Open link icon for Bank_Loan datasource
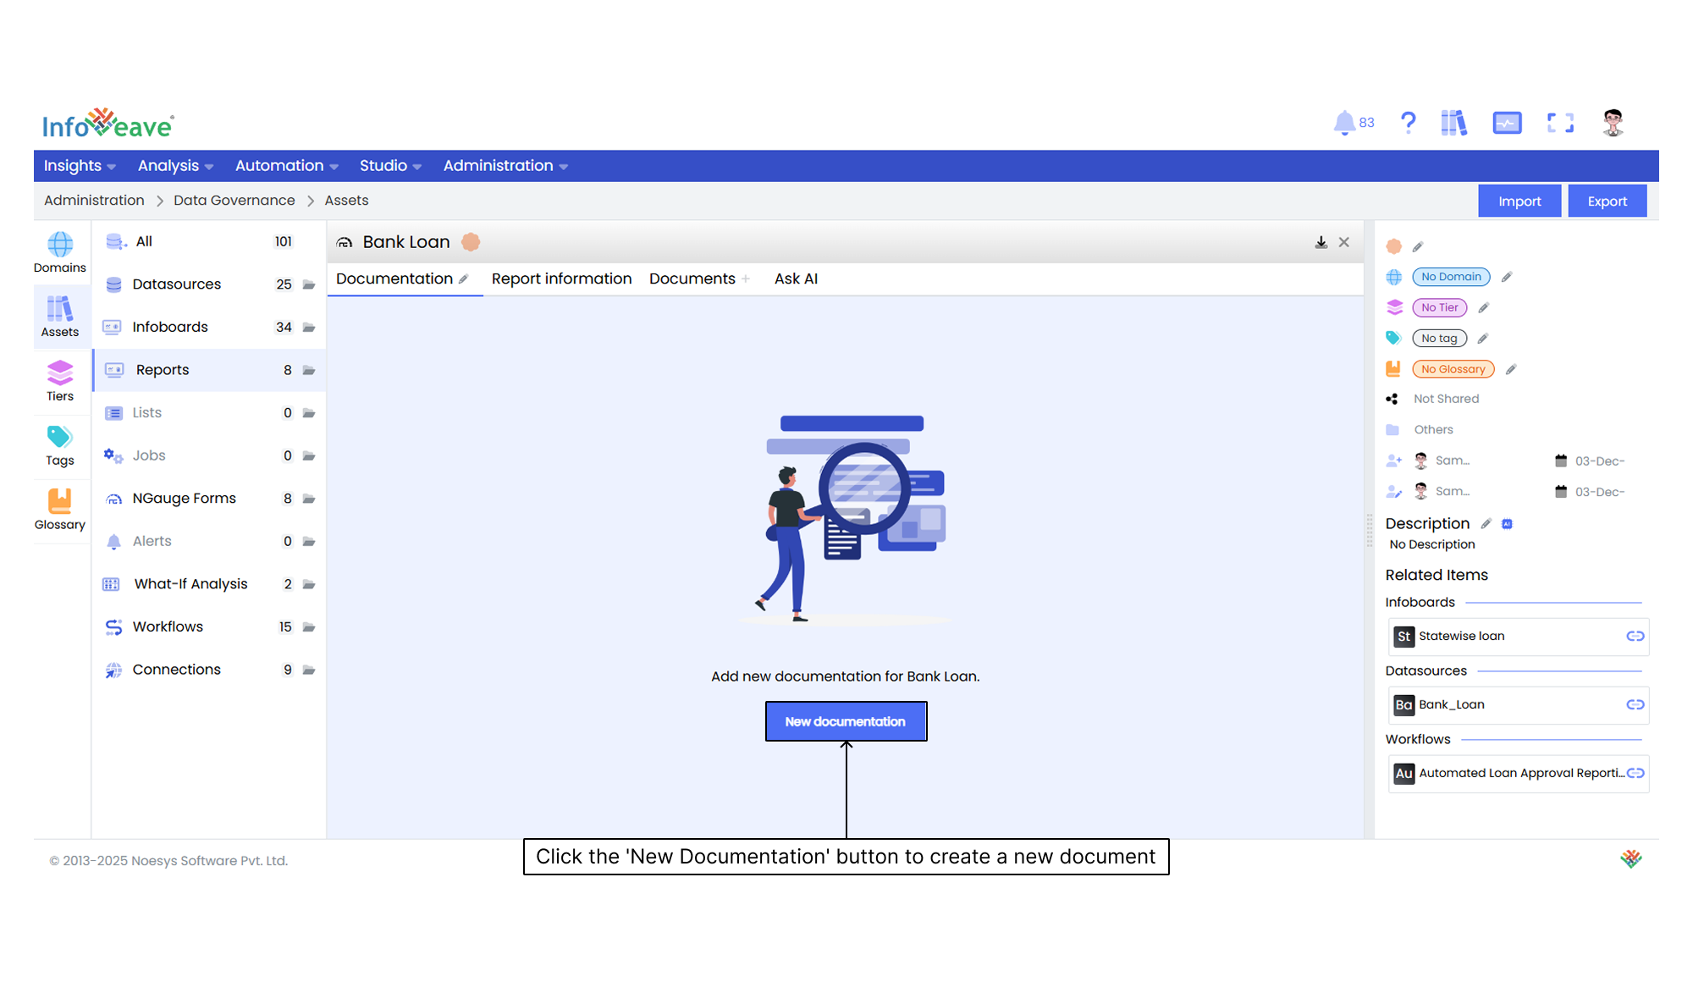Image resolution: width=1693 pixels, height=982 pixels. click(x=1635, y=705)
